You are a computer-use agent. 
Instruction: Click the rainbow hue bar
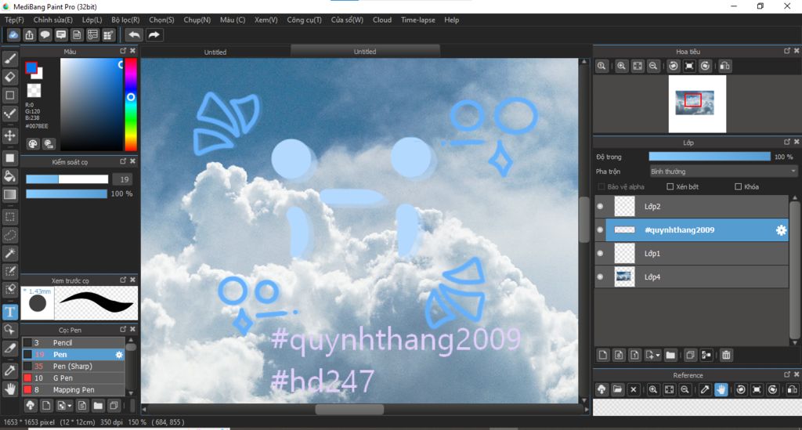pos(131,104)
